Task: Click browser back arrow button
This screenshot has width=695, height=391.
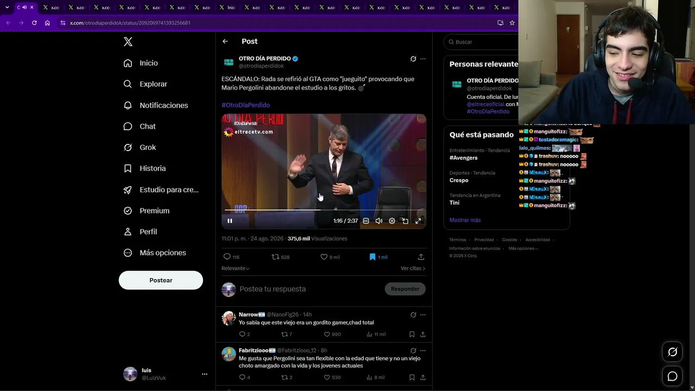Action: (8, 23)
